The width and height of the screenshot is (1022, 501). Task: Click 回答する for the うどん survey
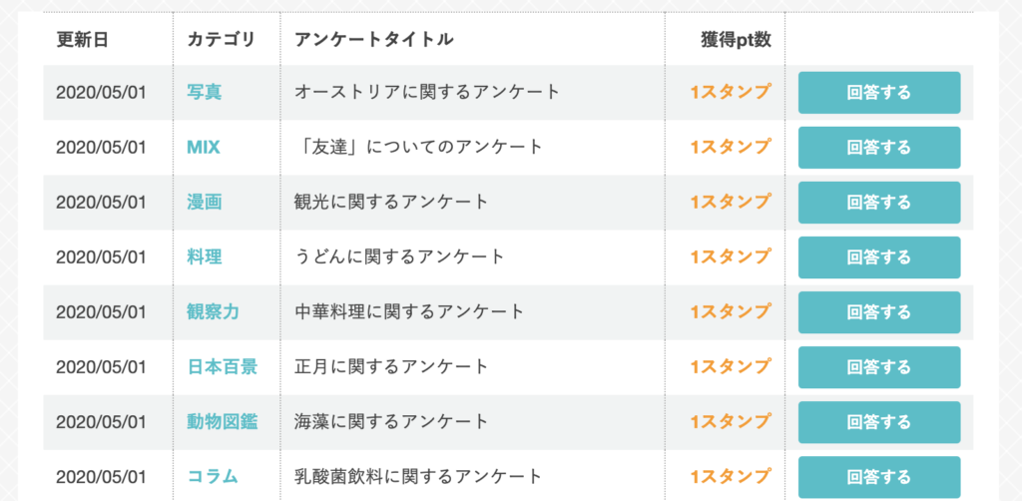879,257
